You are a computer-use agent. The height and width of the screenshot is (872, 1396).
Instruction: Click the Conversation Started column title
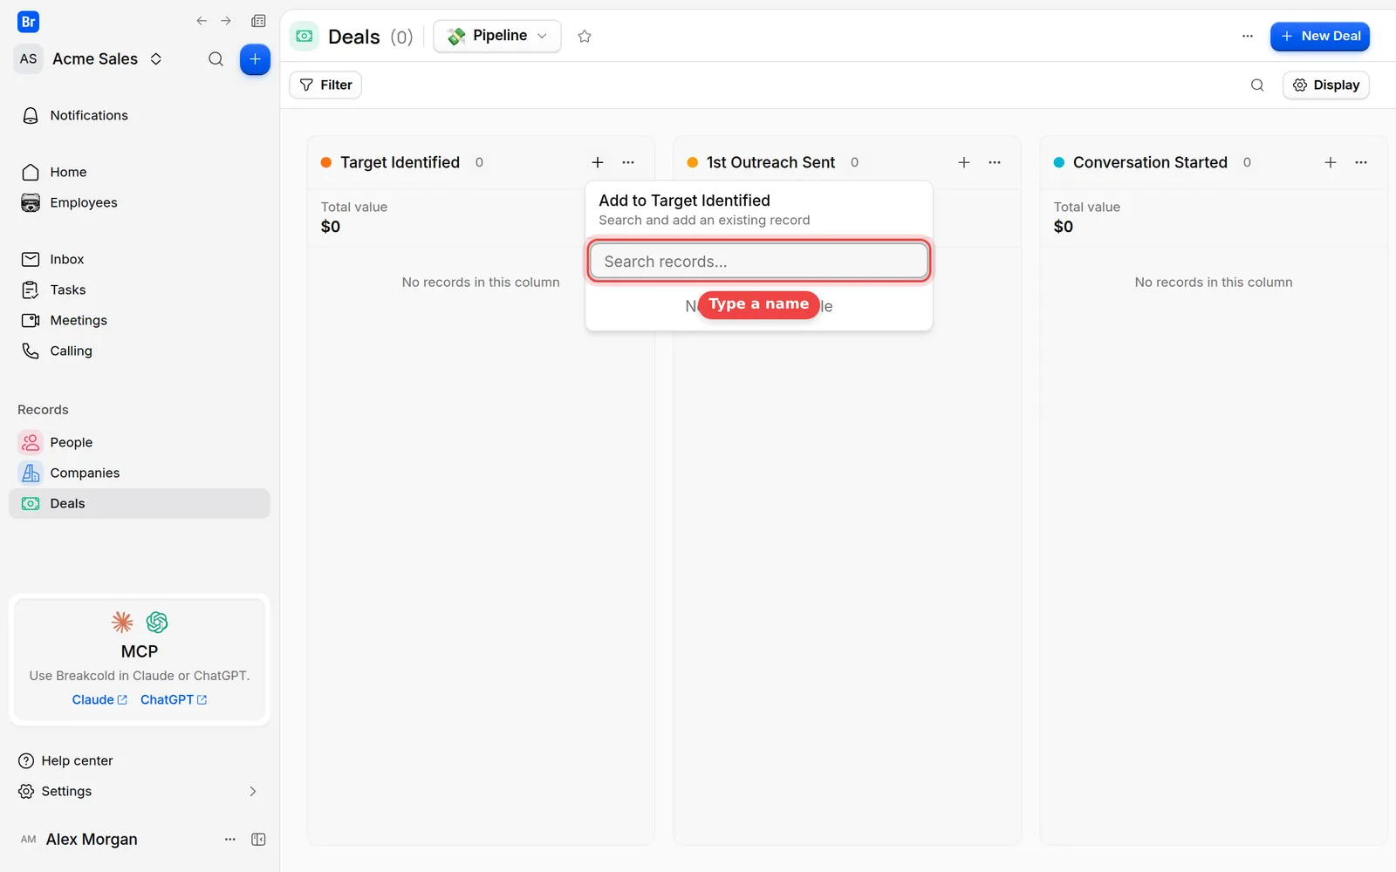pyautogui.click(x=1150, y=162)
